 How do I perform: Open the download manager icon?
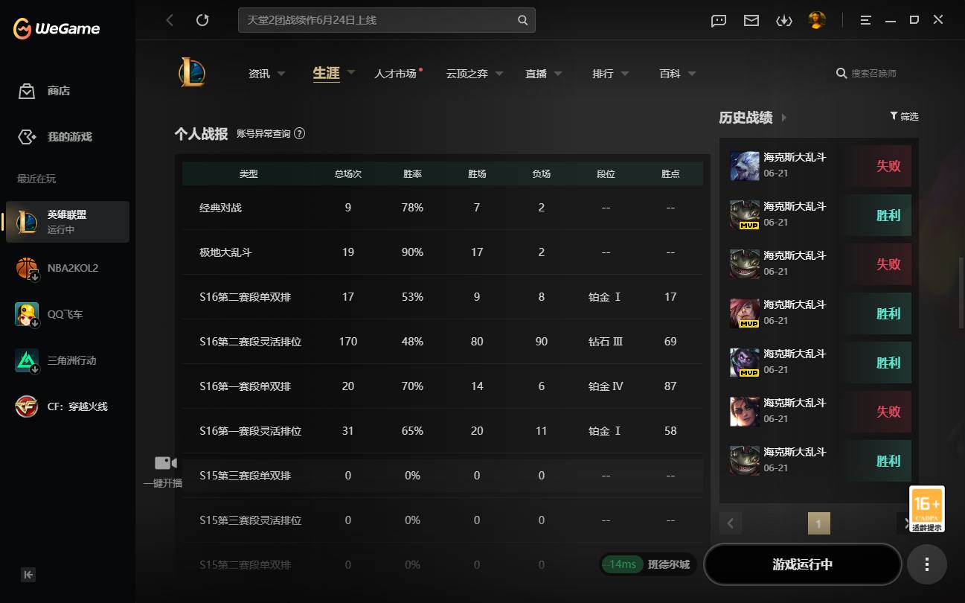(783, 21)
